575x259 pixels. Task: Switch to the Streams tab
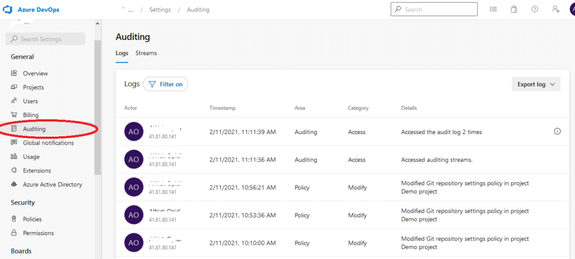click(x=146, y=53)
